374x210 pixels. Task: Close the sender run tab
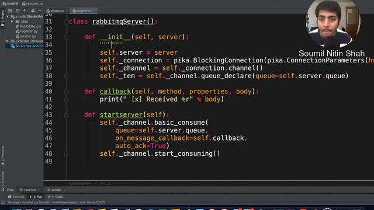click(65, 190)
